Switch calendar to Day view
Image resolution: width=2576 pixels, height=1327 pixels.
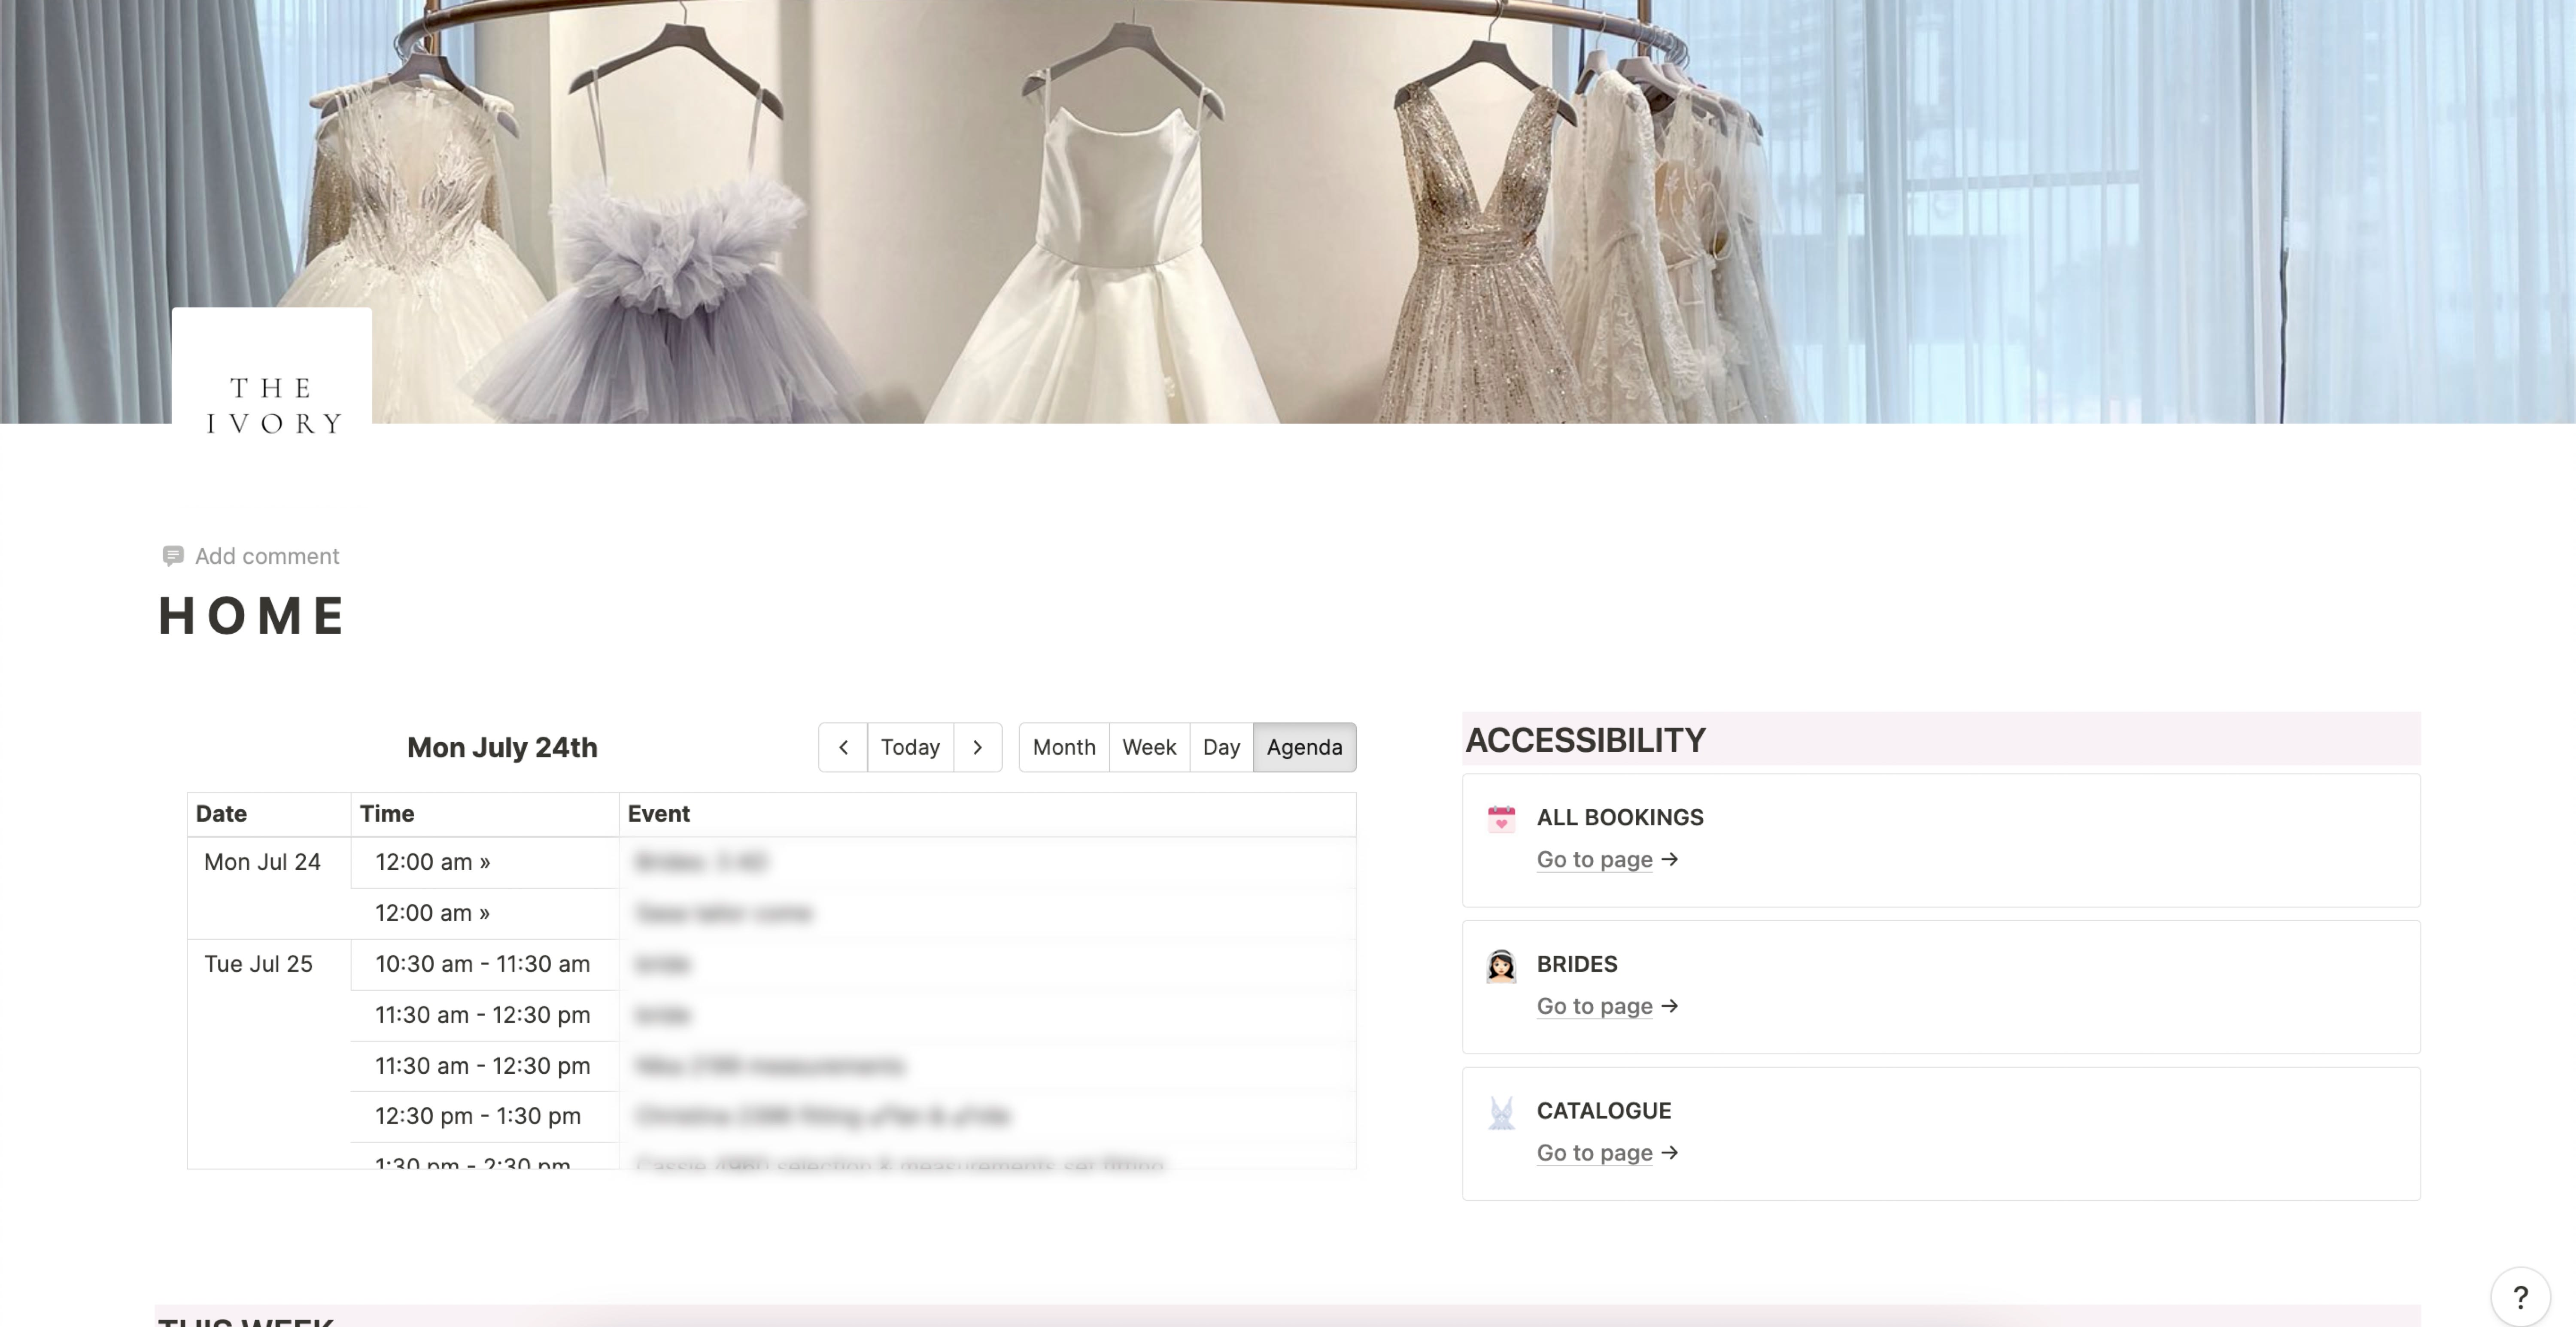tap(1221, 747)
